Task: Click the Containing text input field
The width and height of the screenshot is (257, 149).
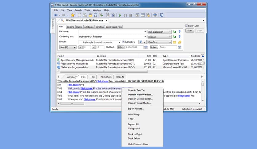Action: click(x=111, y=37)
